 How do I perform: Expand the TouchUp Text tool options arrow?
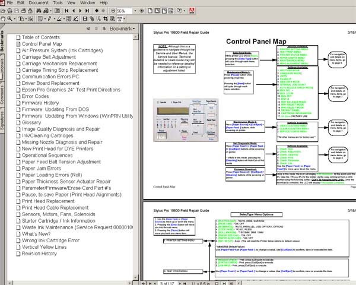124,19
